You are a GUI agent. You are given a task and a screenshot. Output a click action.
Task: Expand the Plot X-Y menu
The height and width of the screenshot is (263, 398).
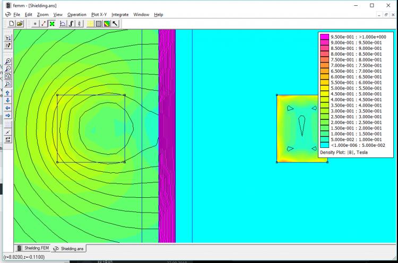pyautogui.click(x=99, y=14)
